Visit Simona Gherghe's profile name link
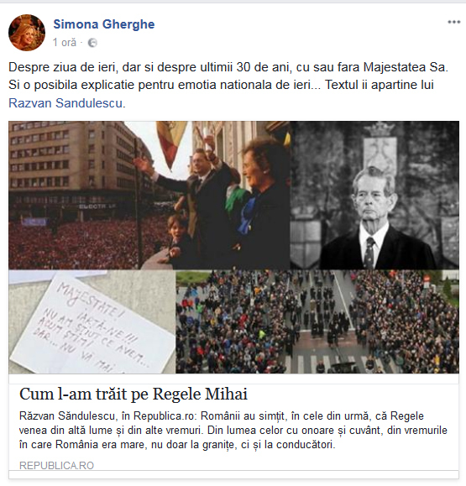 point(104,24)
